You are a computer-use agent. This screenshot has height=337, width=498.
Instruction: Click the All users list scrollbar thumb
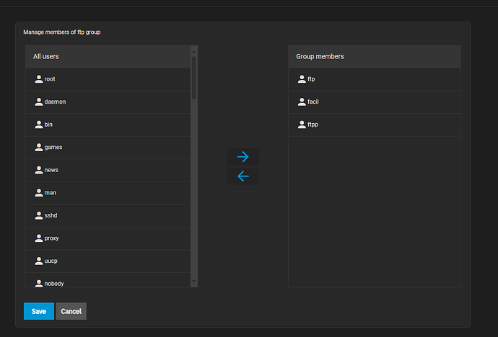point(194,78)
